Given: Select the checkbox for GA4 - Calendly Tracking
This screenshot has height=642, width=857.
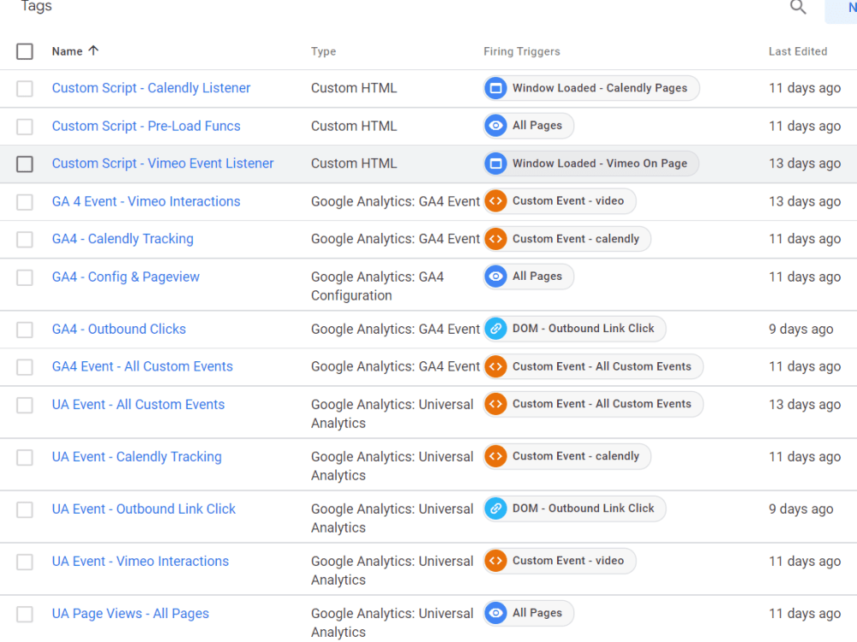Looking at the screenshot, I should 25,239.
